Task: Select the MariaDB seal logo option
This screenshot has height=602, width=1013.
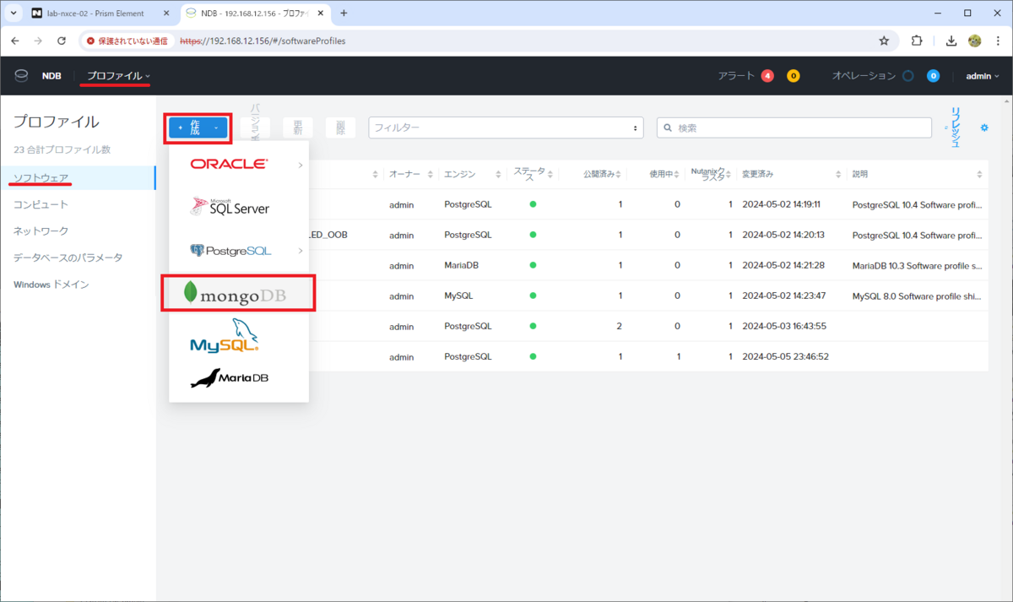Action: pyautogui.click(x=229, y=378)
